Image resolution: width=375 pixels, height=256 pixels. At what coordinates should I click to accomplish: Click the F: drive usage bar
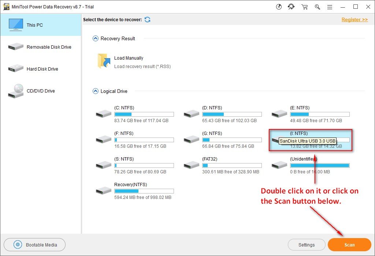coord(144,140)
